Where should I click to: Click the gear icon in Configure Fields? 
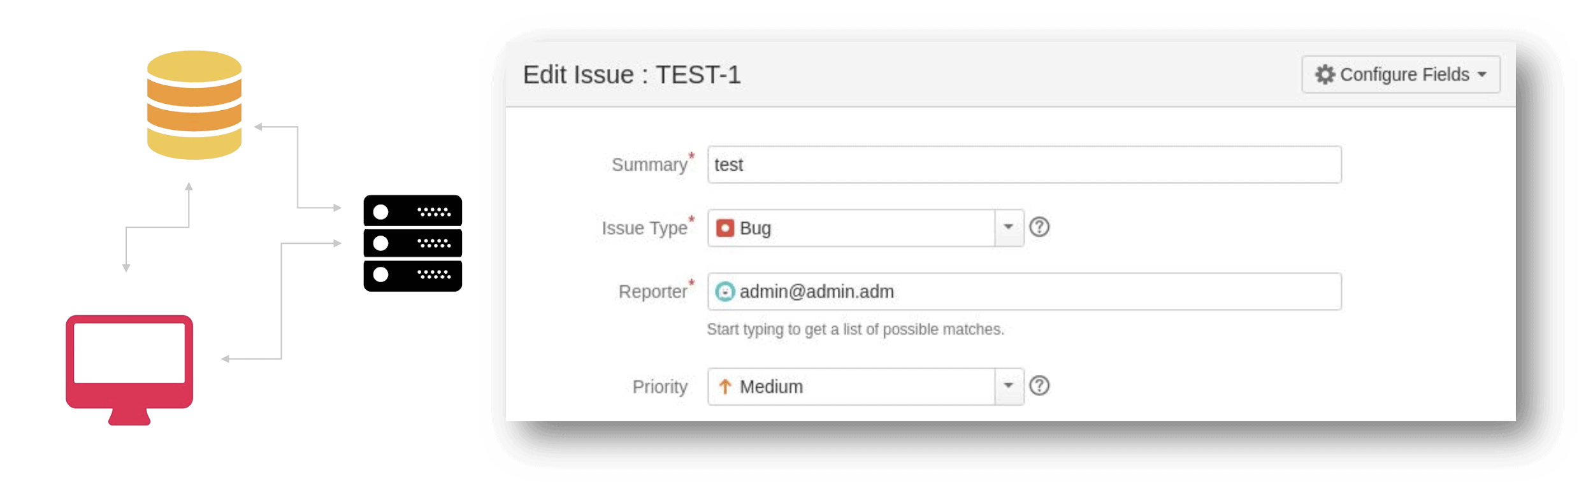pos(1324,74)
